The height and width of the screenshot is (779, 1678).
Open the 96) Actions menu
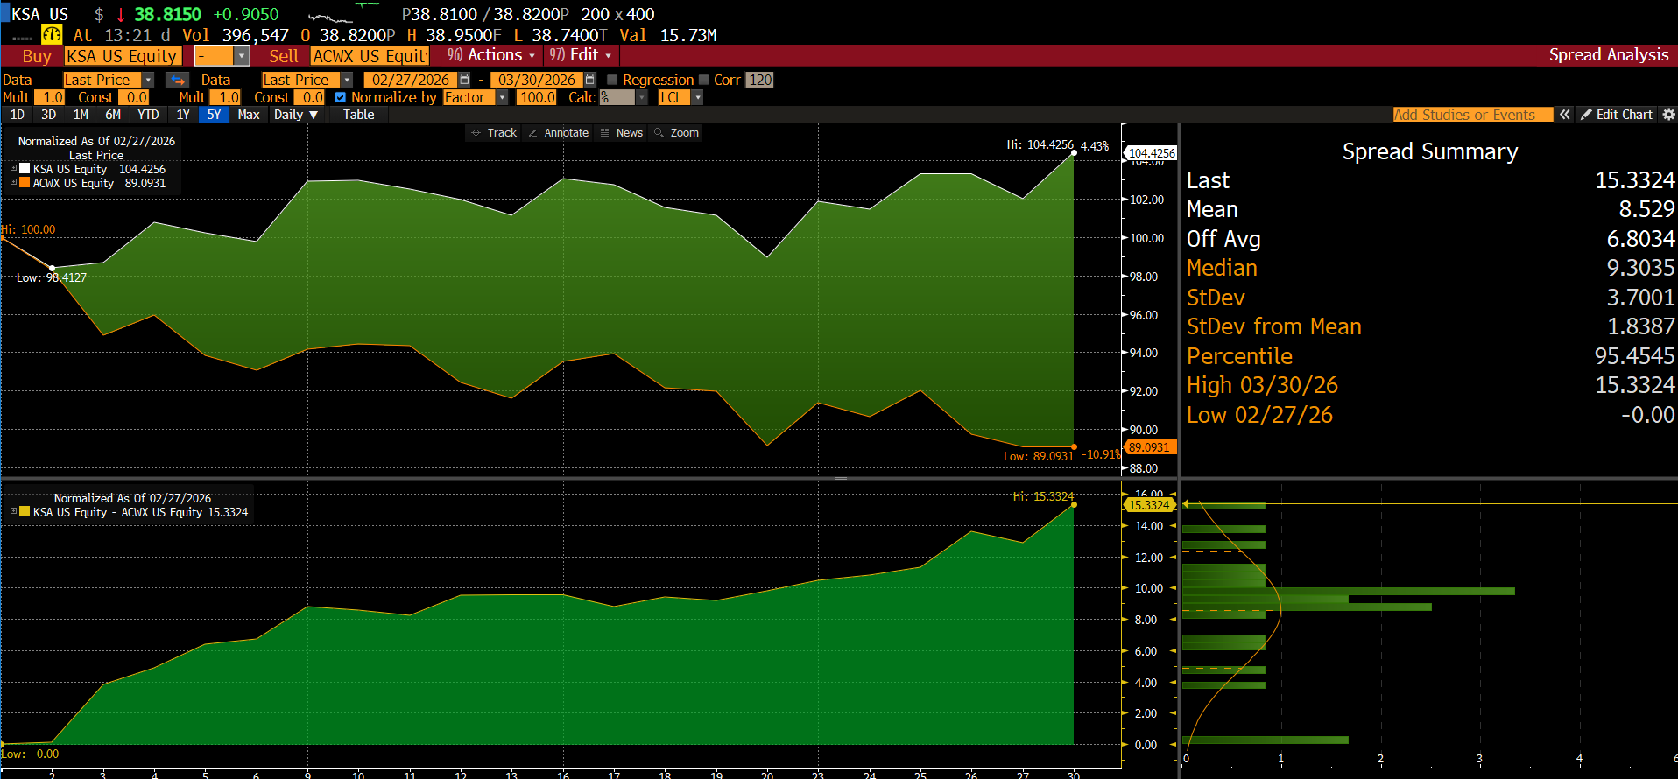[490, 55]
